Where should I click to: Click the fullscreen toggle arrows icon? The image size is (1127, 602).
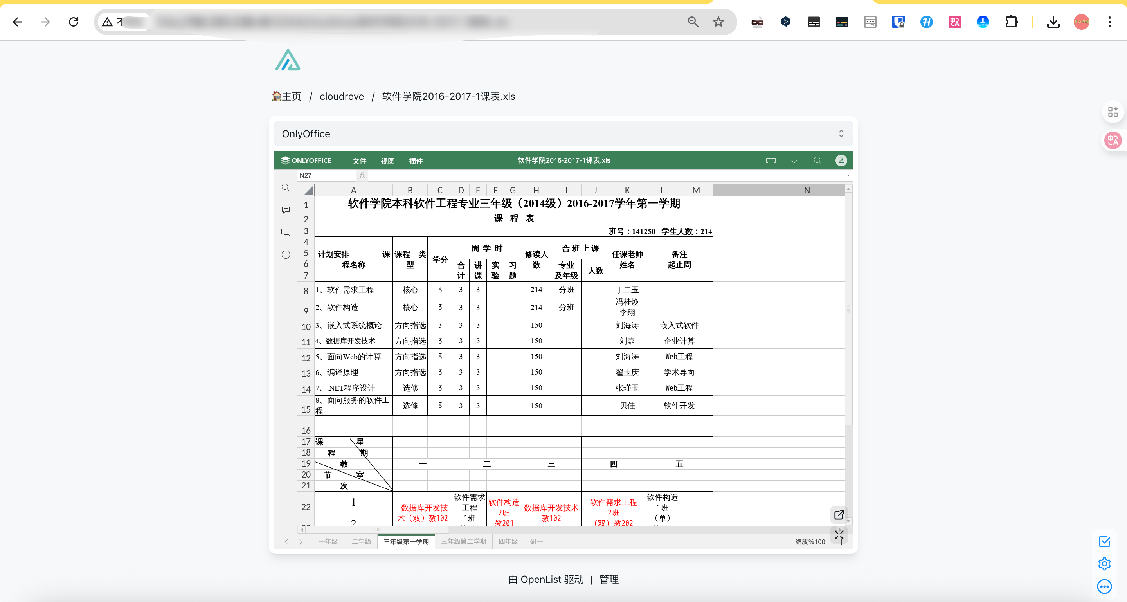(838, 534)
